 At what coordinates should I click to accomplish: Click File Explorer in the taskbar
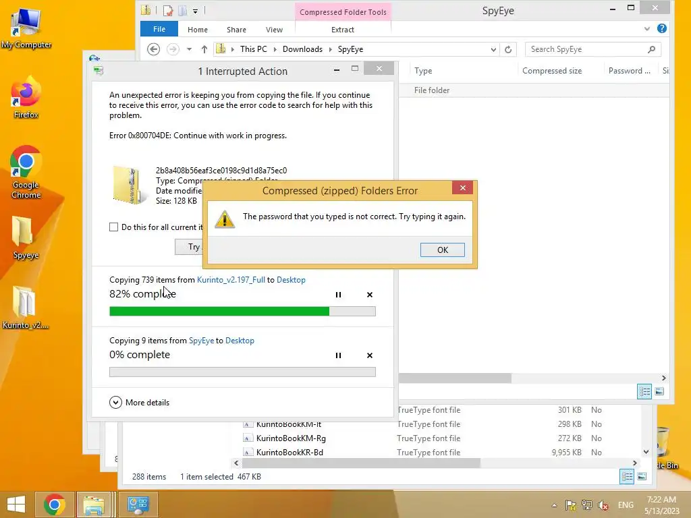pos(94,505)
